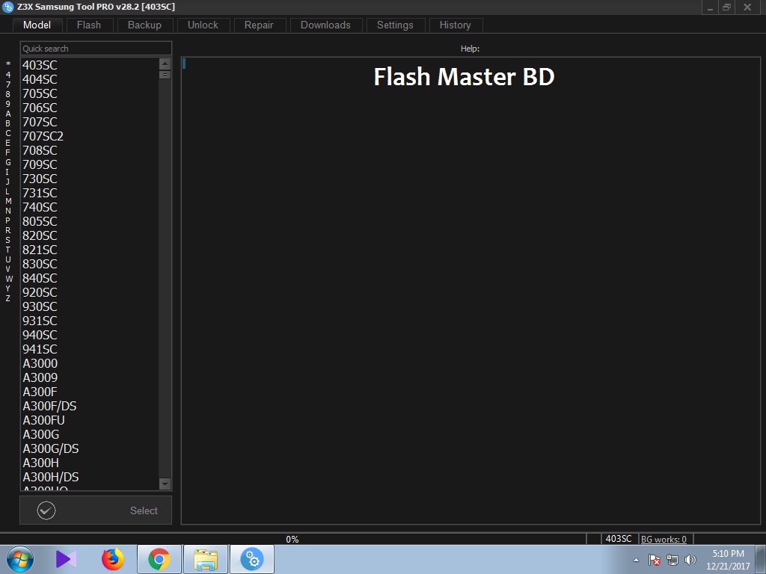Click the 403SC status bar label
This screenshot has width=766, height=574.
619,539
